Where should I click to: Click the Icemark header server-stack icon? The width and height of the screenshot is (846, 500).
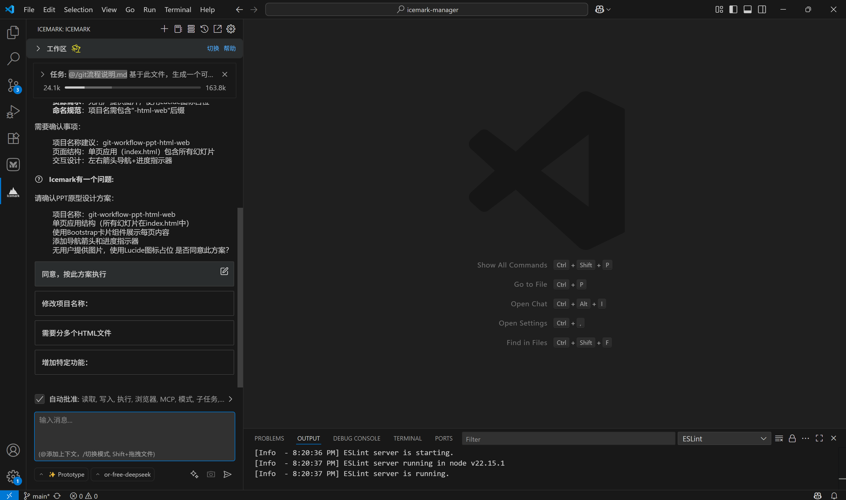[191, 29]
